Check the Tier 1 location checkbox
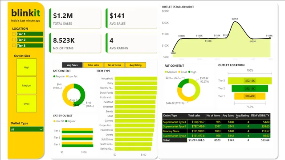 coord(14,34)
